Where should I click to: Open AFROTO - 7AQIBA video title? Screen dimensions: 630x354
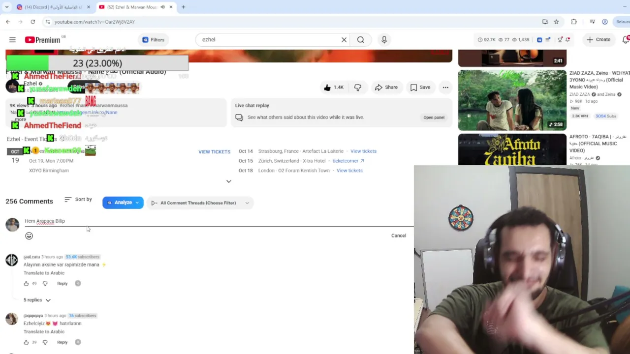(598, 143)
